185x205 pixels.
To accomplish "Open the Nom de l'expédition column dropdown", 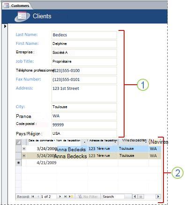I will click(x=84, y=142).
